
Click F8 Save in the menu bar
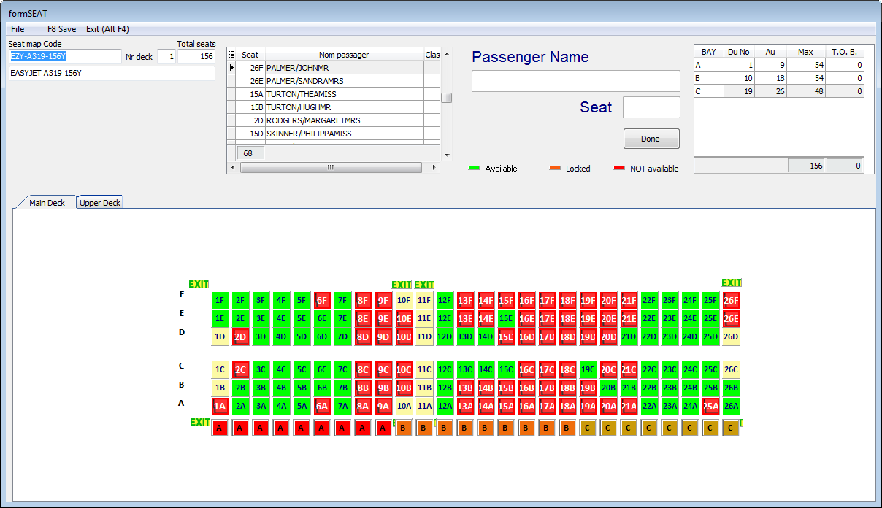(x=61, y=29)
